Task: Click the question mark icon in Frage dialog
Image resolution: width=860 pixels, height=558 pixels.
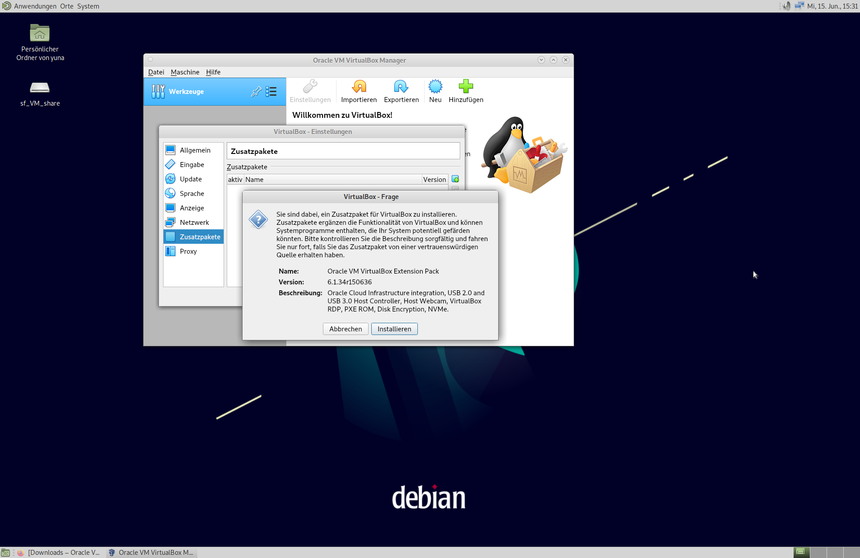Action: pos(258,220)
